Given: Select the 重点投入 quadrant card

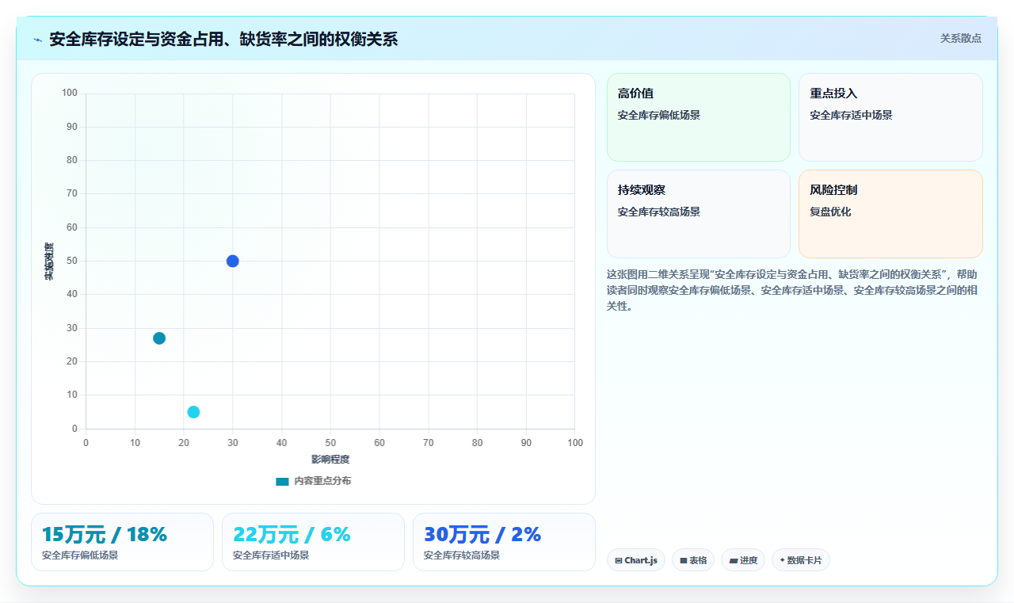Looking at the screenshot, I should (x=890, y=117).
